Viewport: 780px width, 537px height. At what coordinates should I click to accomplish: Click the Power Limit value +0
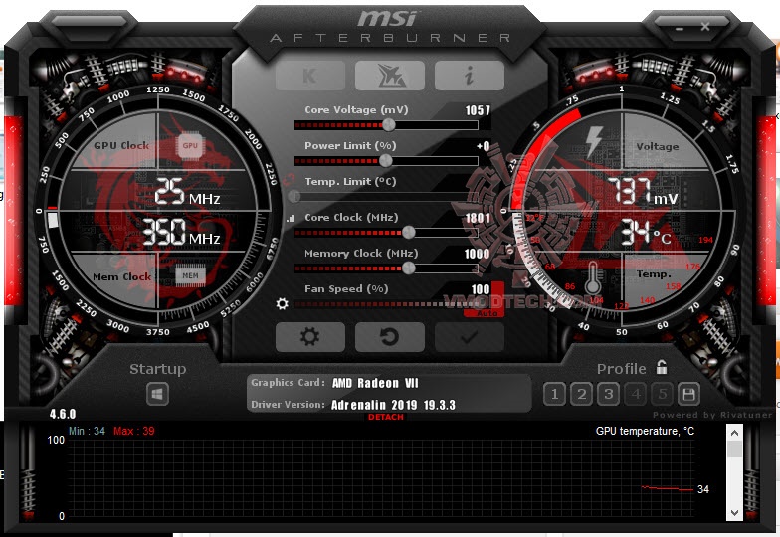(484, 146)
